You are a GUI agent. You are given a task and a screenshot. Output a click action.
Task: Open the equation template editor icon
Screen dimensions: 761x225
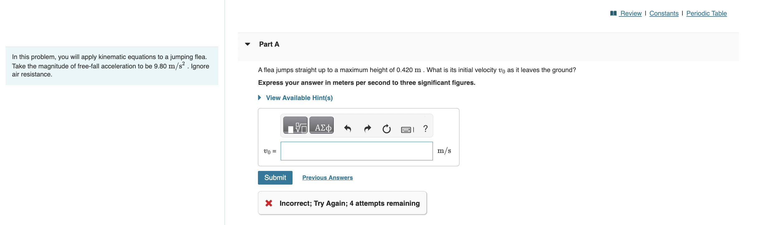pyautogui.click(x=295, y=126)
